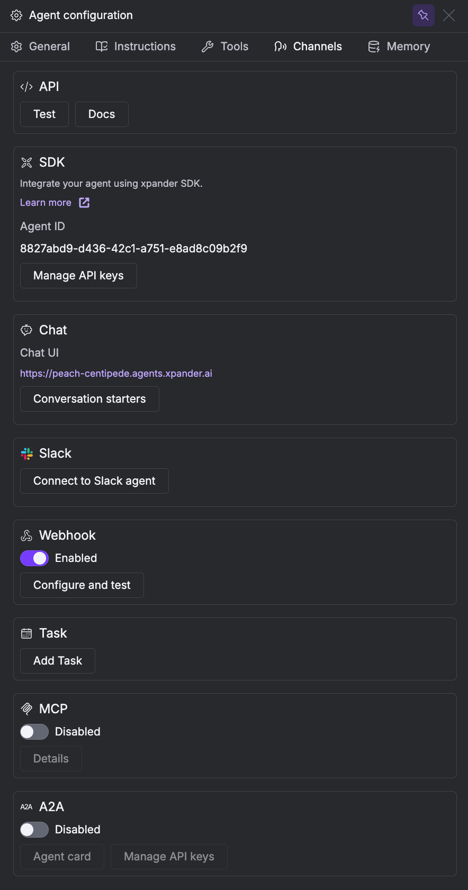Click the pin icon in the header
The width and height of the screenshot is (468, 890).
[423, 15]
